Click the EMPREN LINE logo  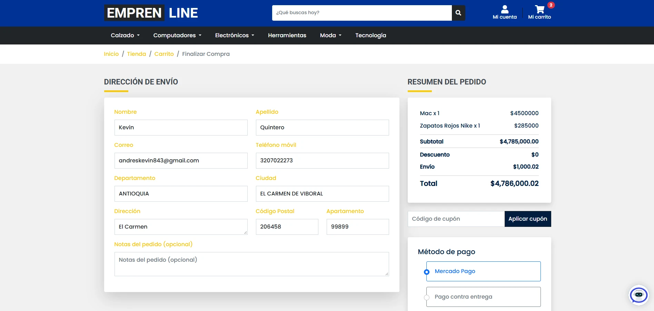(x=151, y=13)
